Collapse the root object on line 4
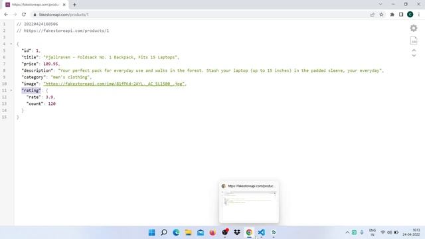This screenshot has width=425, height=239. 11,44
